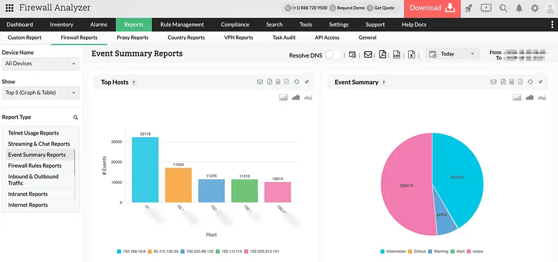Viewport: 558px width, 262px height.
Task: Export Top Hosts widget to CSV
Action: pyautogui.click(x=278, y=82)
